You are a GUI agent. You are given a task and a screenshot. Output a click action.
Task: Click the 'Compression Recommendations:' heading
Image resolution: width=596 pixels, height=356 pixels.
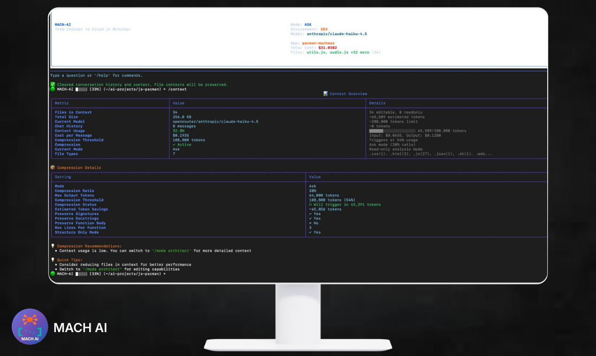click(89, 246)
